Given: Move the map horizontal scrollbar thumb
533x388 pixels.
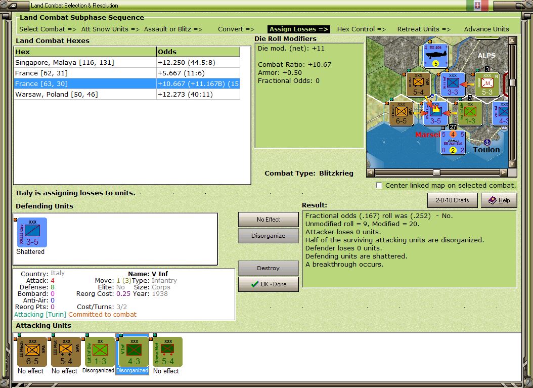Looking at the screenshot, I should pos(436,173).
